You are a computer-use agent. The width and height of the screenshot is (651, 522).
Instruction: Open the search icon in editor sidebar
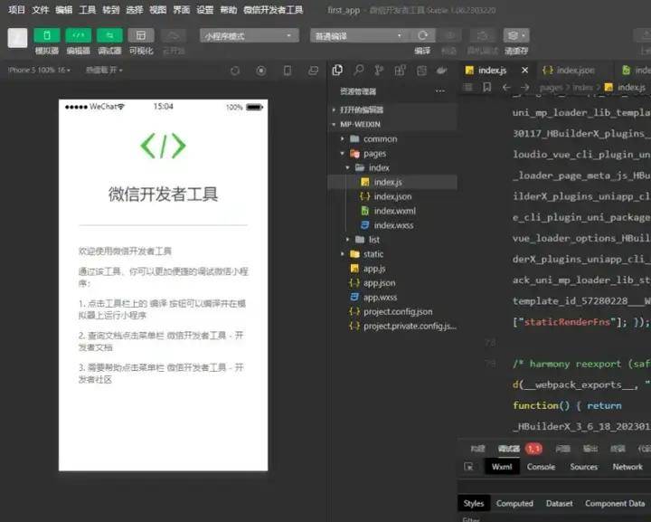359,71
